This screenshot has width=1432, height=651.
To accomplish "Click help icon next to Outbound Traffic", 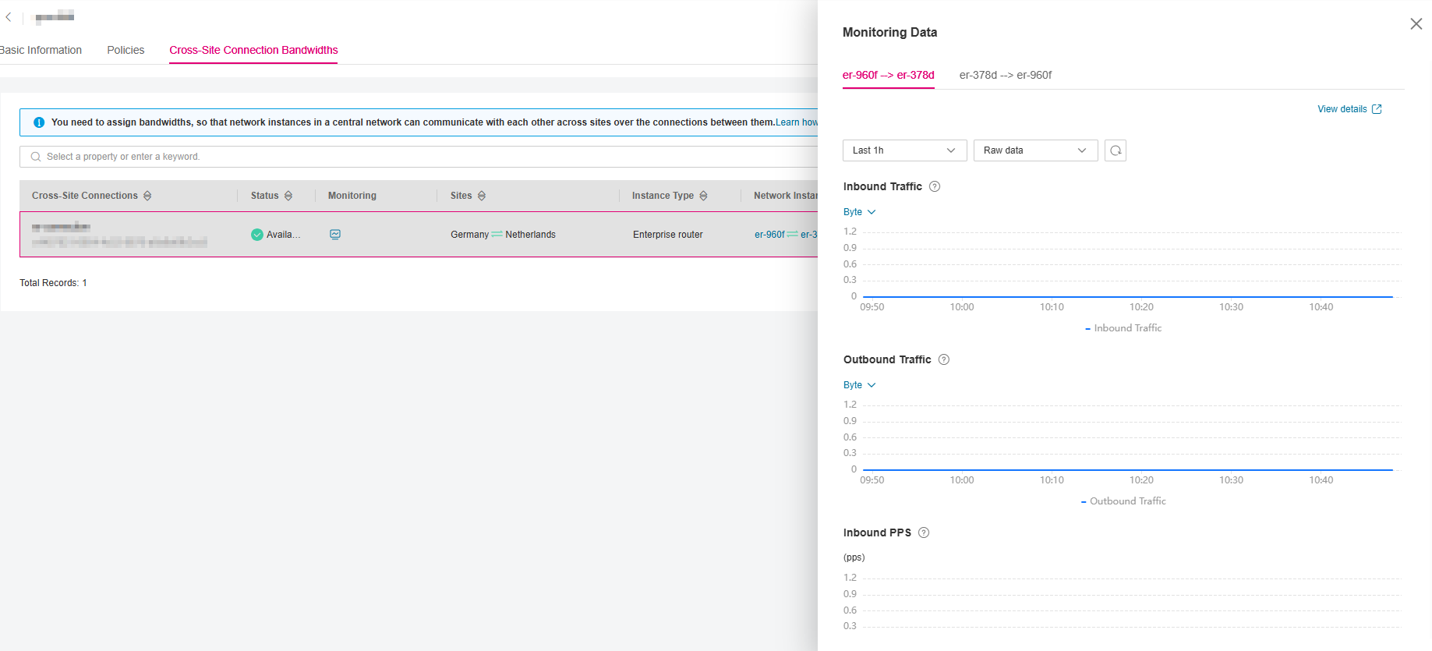I will [944, 359].
